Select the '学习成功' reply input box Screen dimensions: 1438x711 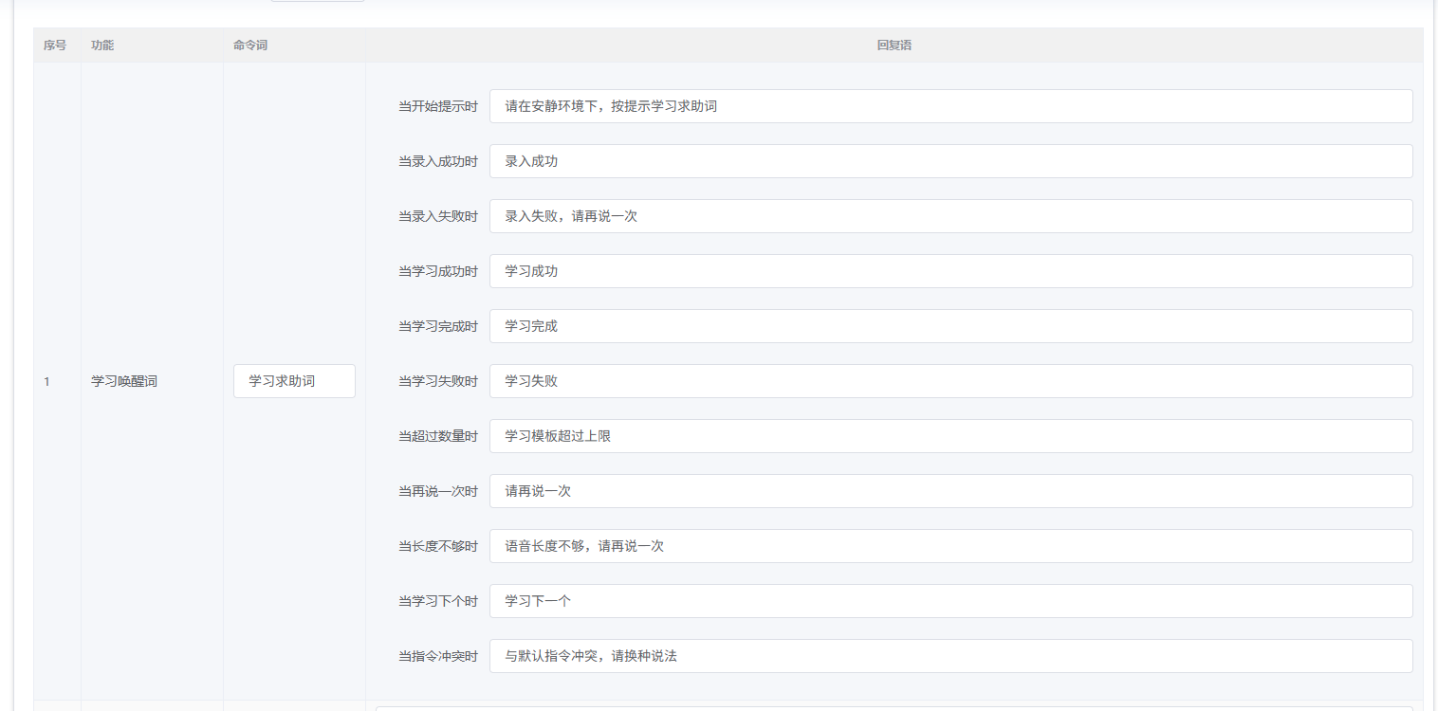[x=950, y=271]
